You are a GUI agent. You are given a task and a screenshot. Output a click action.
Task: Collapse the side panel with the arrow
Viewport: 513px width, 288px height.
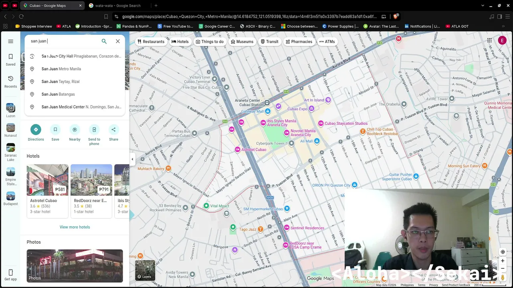(132, 159)
